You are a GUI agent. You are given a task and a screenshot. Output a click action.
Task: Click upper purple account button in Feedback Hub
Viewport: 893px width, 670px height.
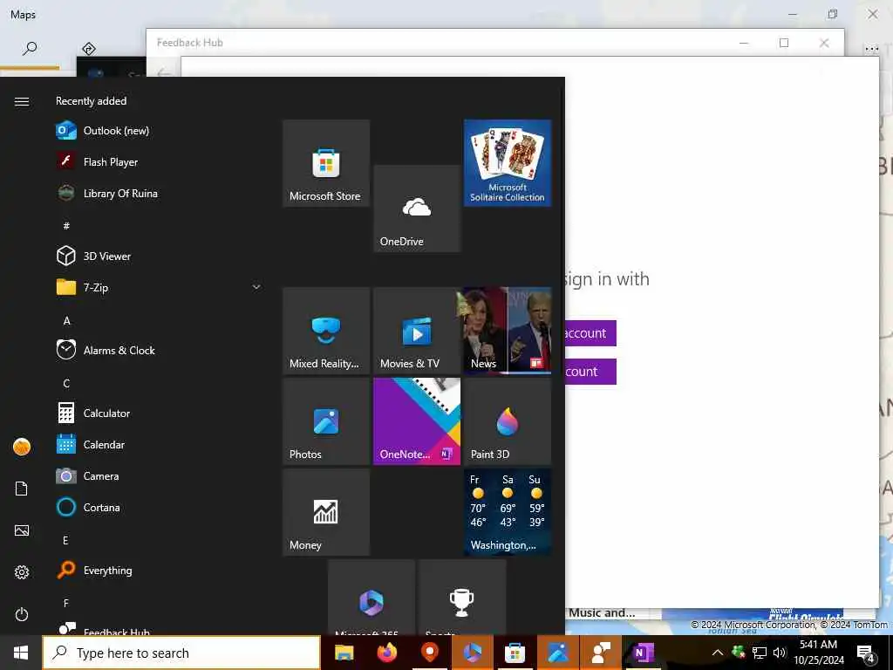[590, 332]
